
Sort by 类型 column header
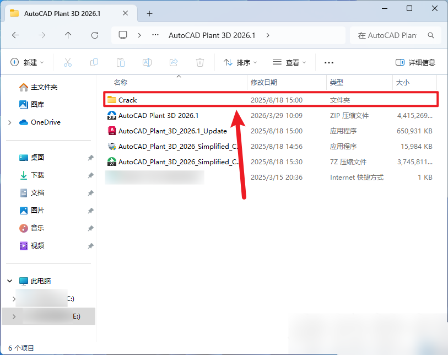point(336,83)
